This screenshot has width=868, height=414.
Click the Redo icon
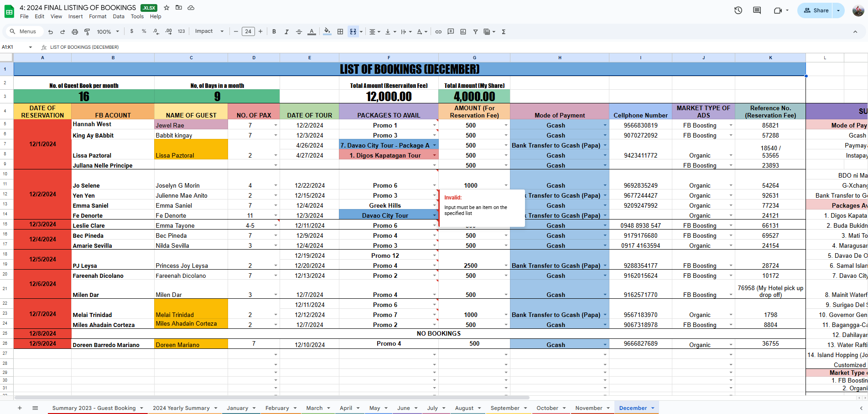click(x=62, y=32)
